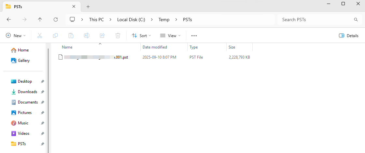Click the Copy icon in toolbar
365x153 pixels.
pos(55,36)
